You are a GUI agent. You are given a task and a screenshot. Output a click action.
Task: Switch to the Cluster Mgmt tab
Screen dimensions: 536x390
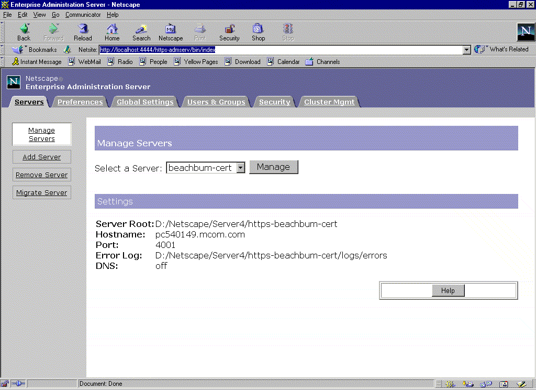point(329,102)
